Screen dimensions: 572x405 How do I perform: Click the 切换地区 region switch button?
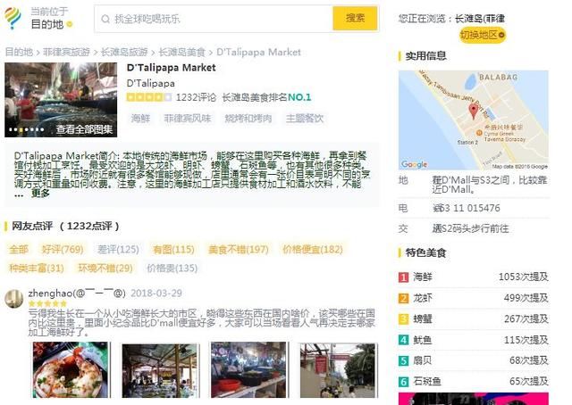coord(483,35)
